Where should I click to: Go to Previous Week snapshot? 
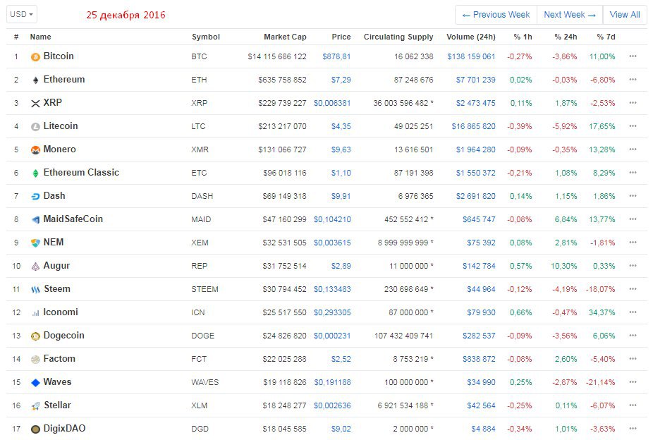(496, 15)
